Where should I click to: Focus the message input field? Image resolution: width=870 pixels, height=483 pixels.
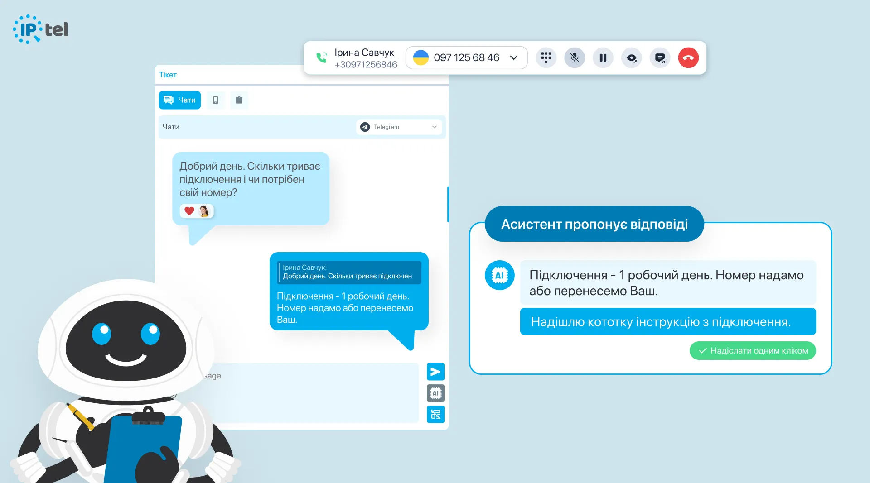313,393
